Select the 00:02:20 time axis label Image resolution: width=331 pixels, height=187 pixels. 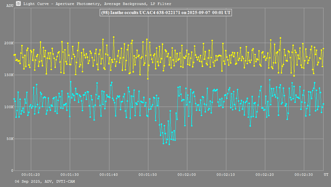coord(265,175)
